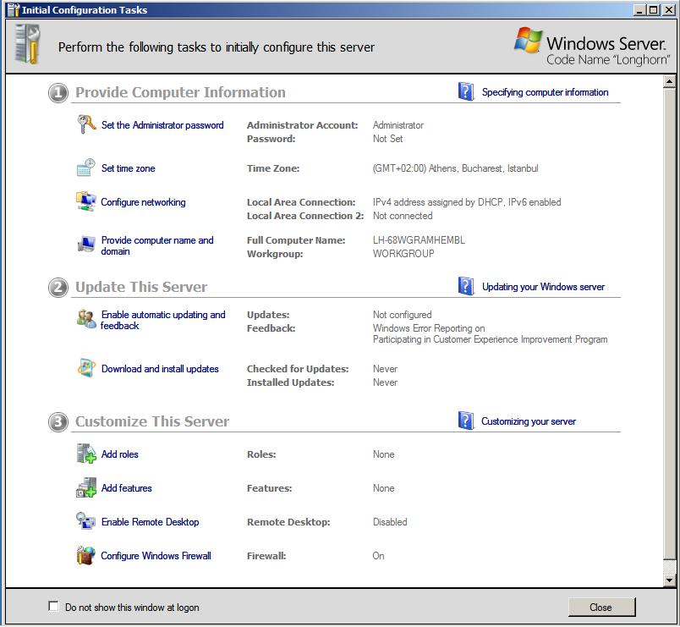Click the IPv4 address assigned by DHCP text
This screenshot has height=627, width=680.
(437, 201)
